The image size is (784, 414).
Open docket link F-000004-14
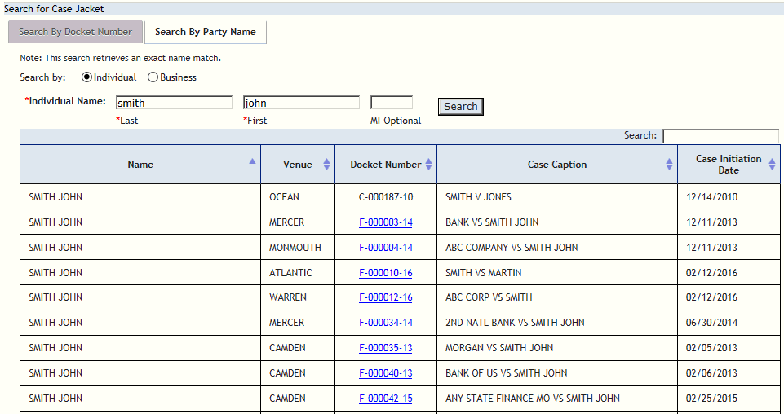point(385,248)
